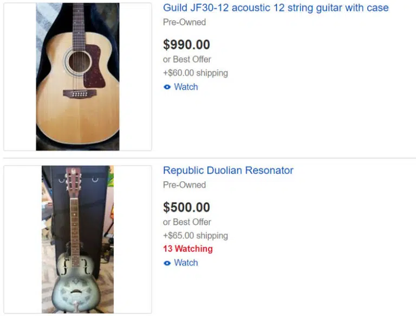Click the +$65.00 shipping text

click(x=195, y=236)
